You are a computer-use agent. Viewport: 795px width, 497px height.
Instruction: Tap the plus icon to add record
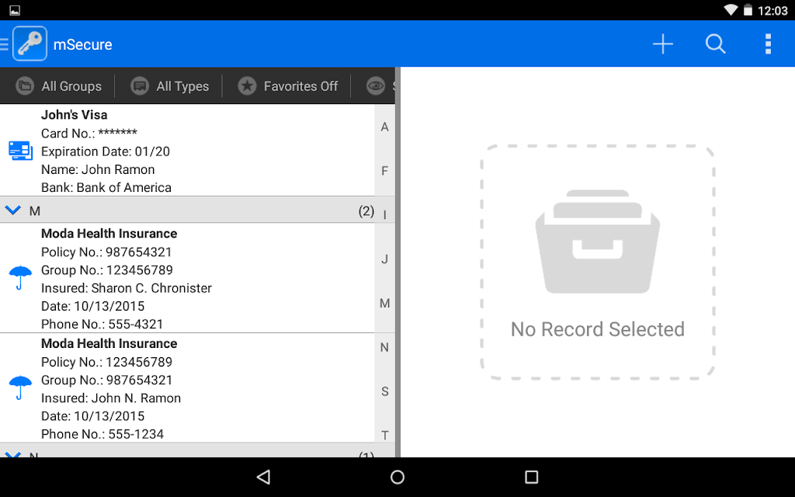click(662, 44)
